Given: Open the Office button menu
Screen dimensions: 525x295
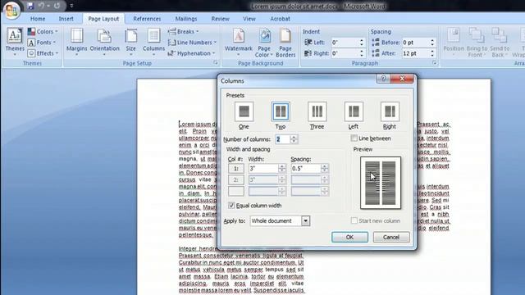Looking at the screenshot, I should click(x=11, y=10).
